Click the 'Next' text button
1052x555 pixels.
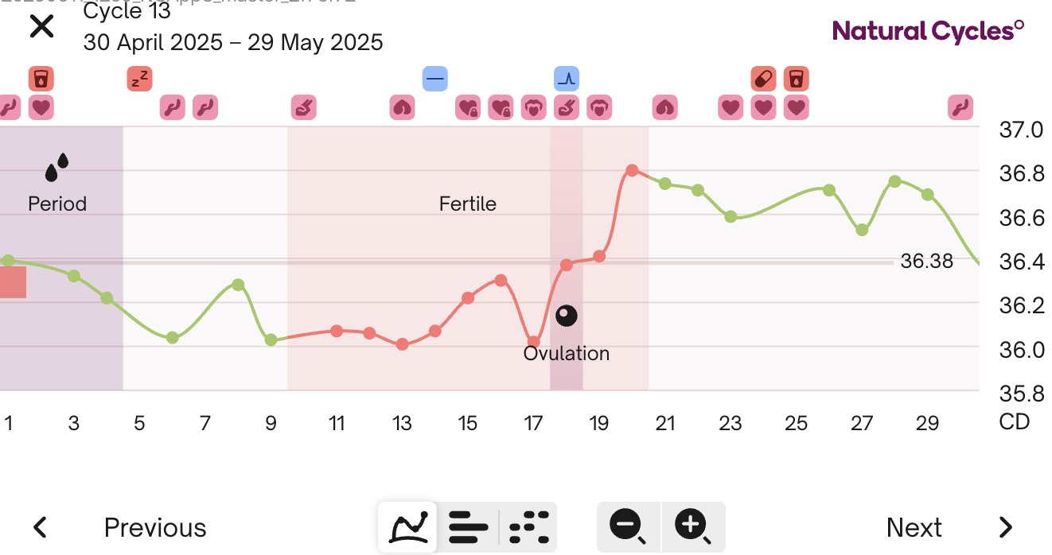[x=914, y=528]
